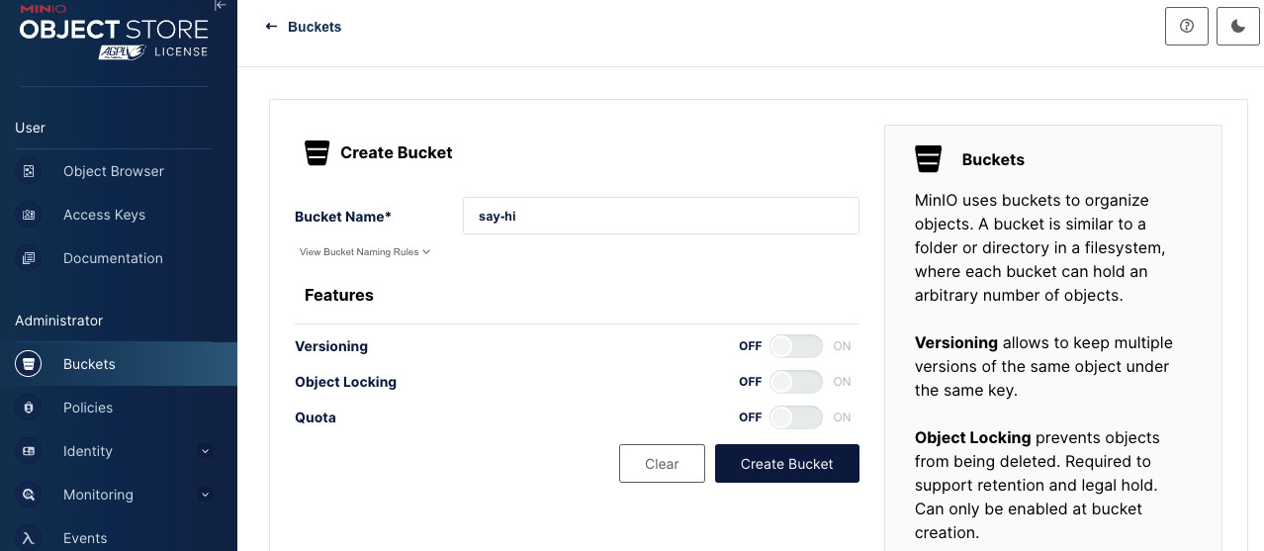Click the Documentation icon in sidebar
The width and height of the screenshot is (1264, 551).
click(29, 258)
